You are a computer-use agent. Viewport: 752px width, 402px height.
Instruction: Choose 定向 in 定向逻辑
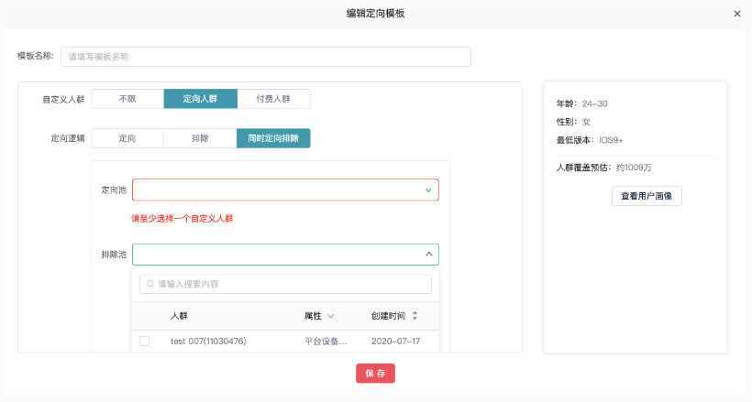coord(127,138)
